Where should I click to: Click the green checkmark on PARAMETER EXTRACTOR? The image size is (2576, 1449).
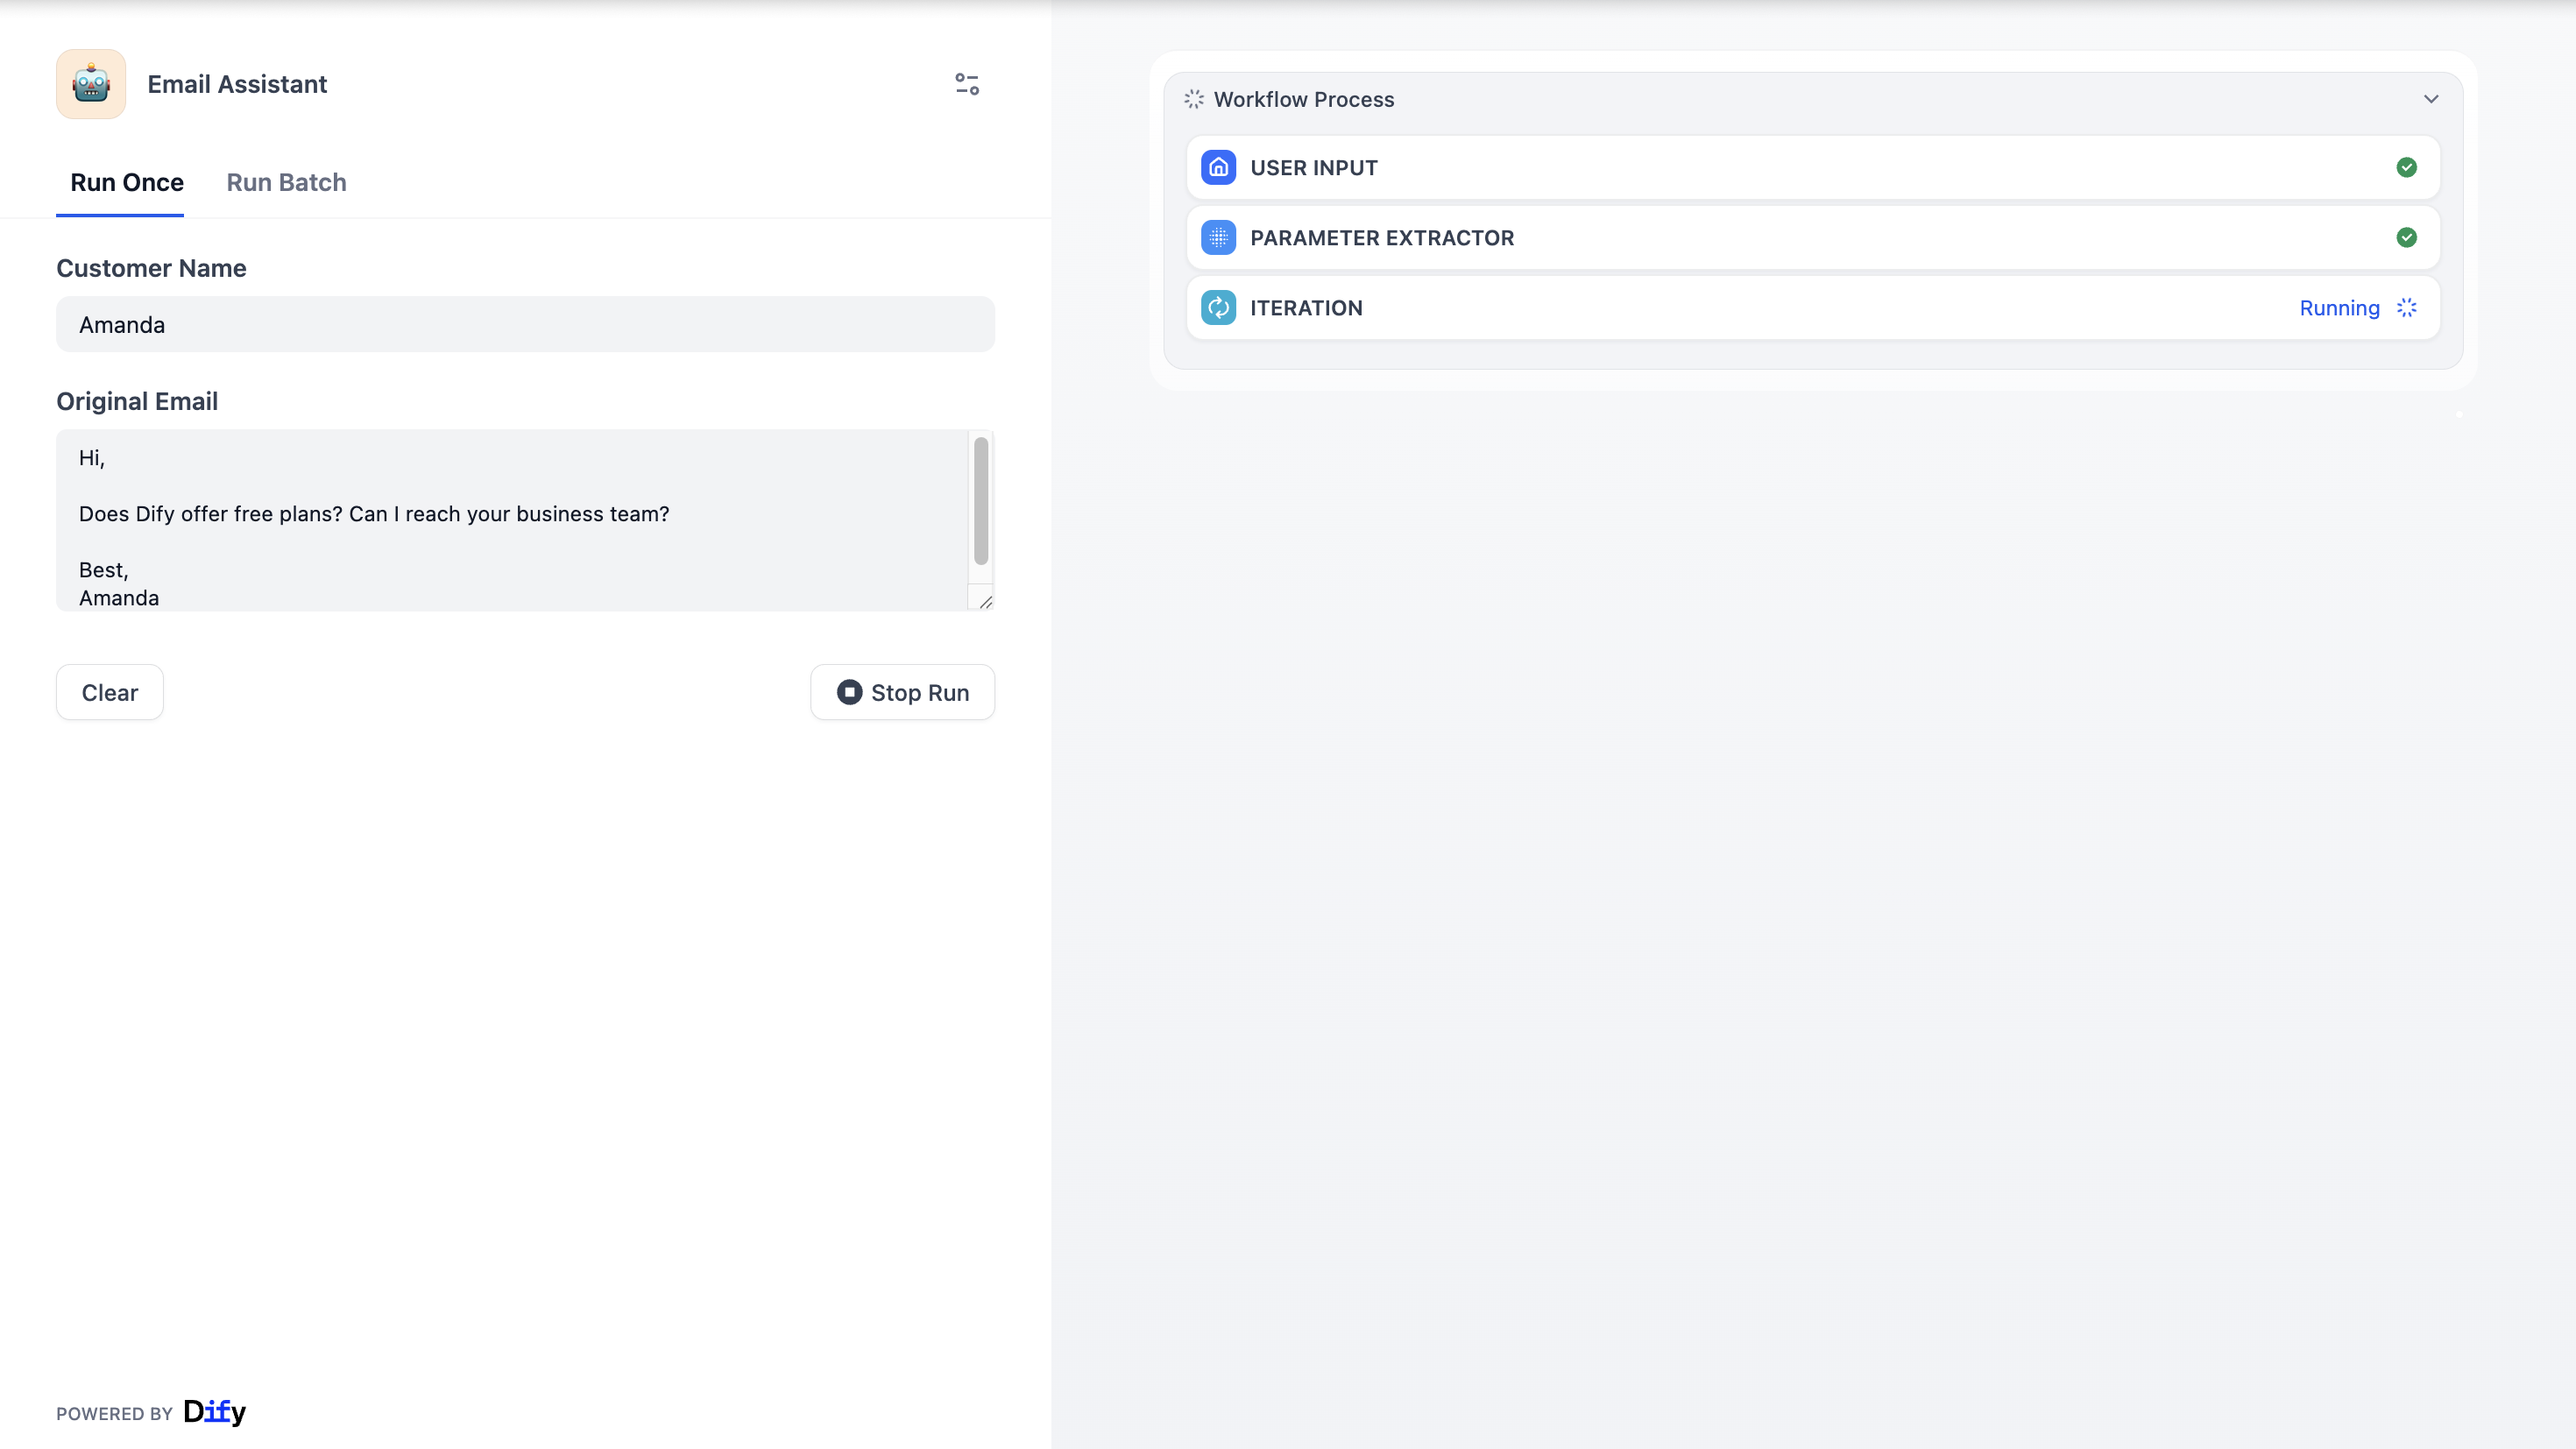coord(2407,237)
